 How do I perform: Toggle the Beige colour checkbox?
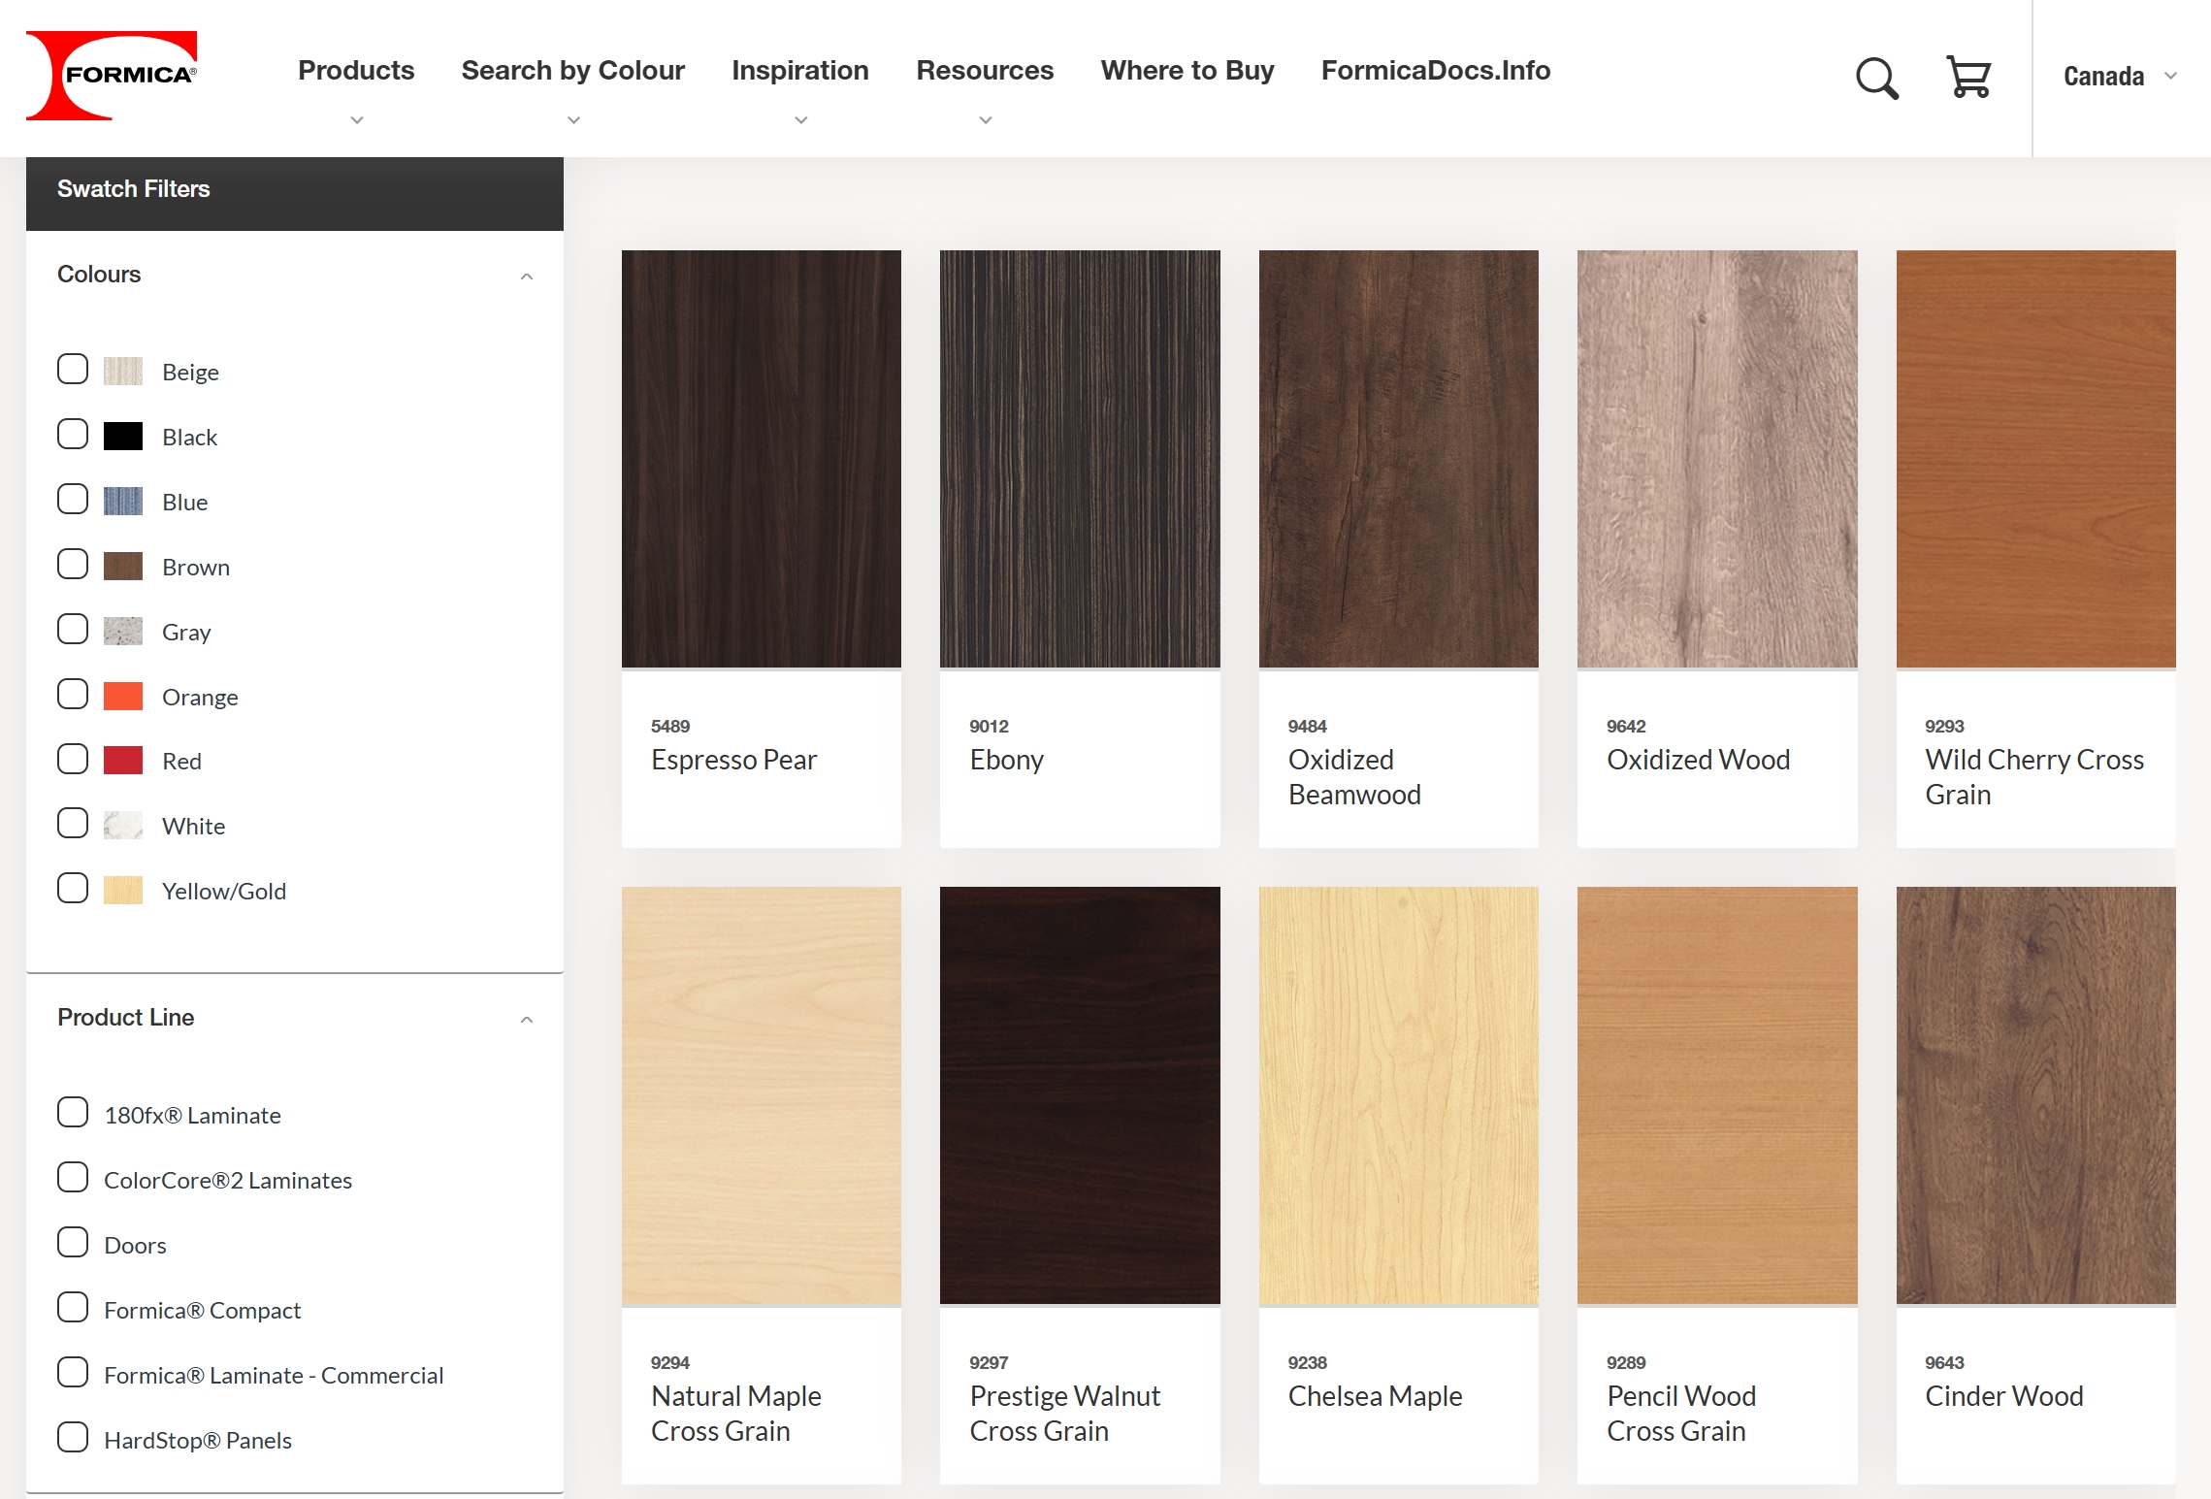tap(73, 369)
